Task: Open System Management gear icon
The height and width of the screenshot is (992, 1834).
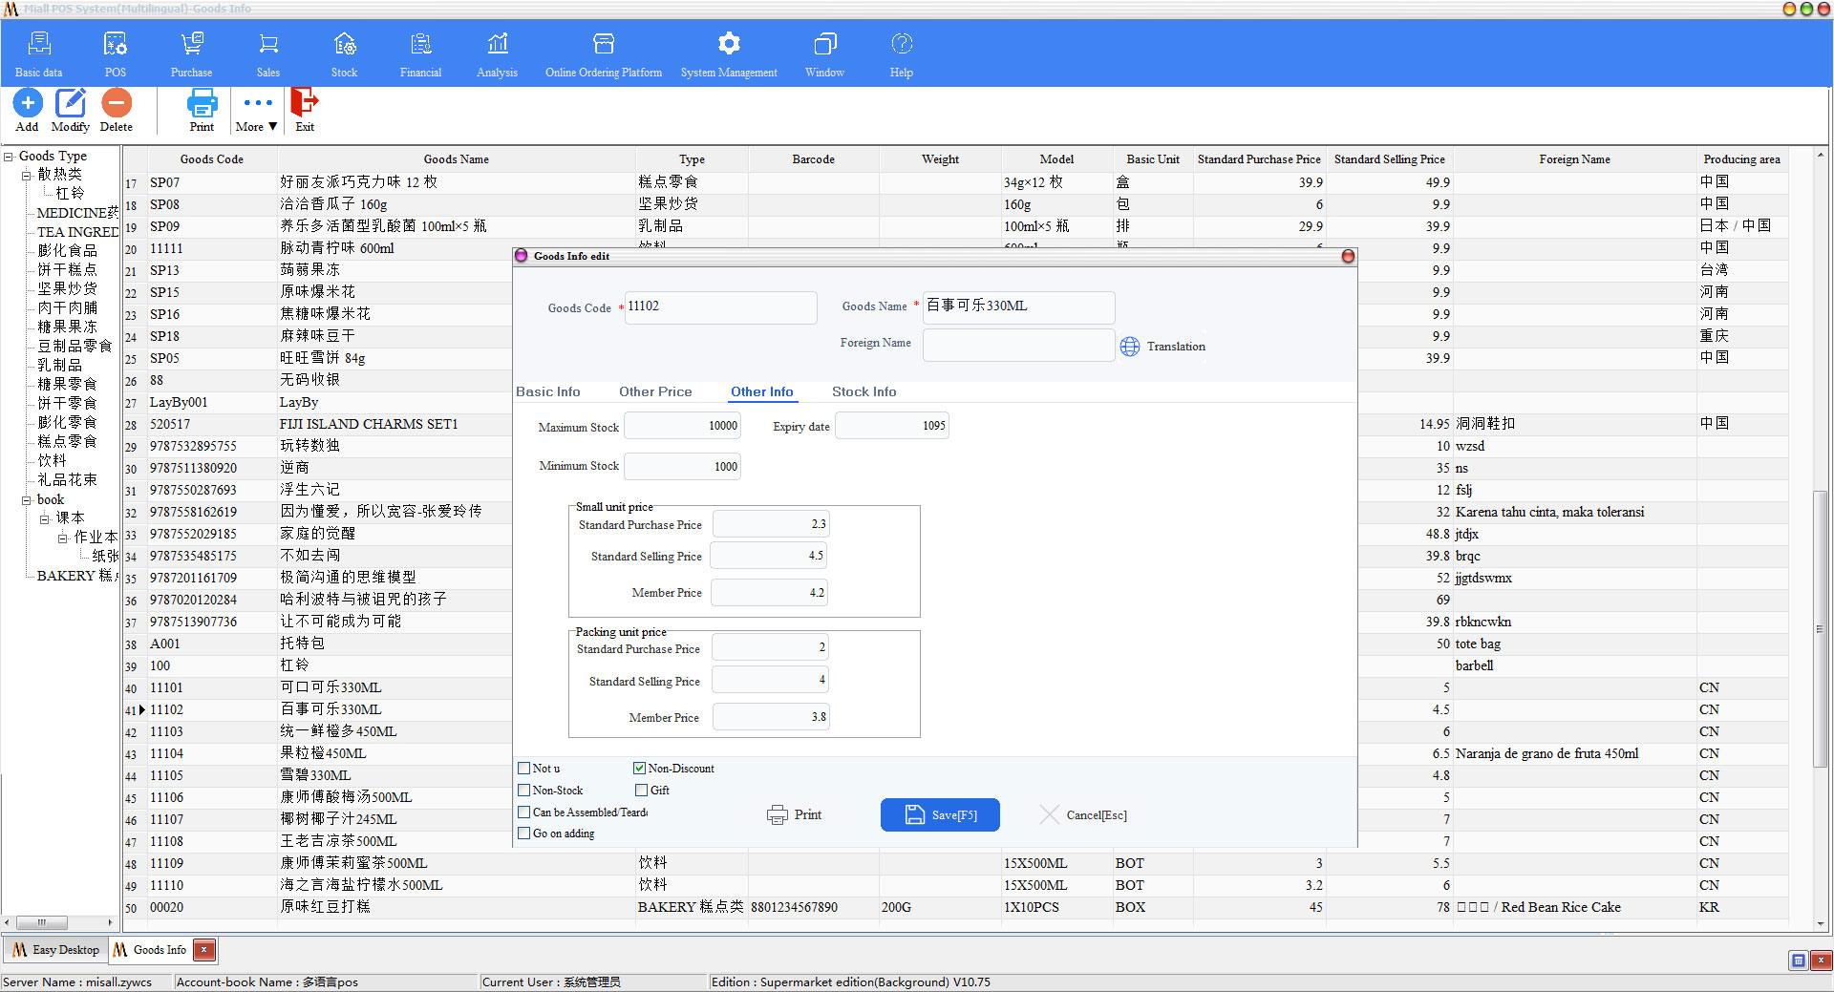Action: (729, 44)
